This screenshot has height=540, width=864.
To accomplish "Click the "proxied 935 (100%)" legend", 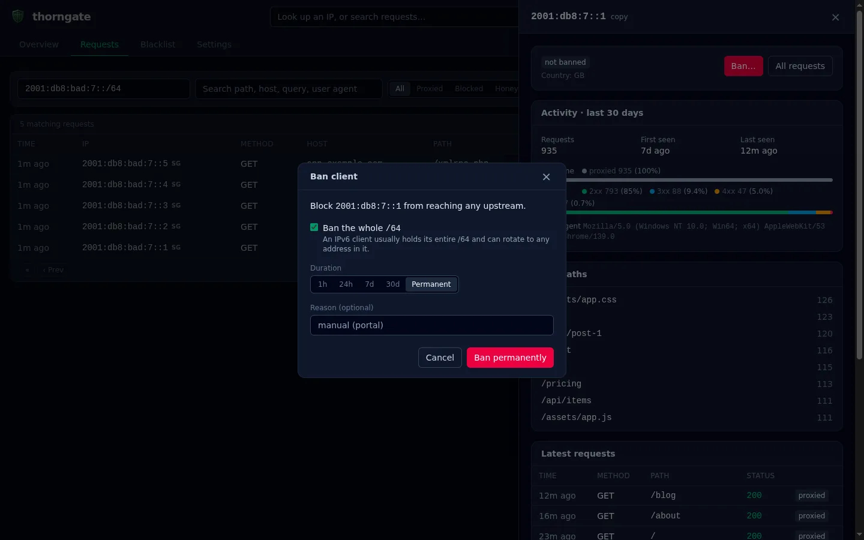I will [621, 171].
